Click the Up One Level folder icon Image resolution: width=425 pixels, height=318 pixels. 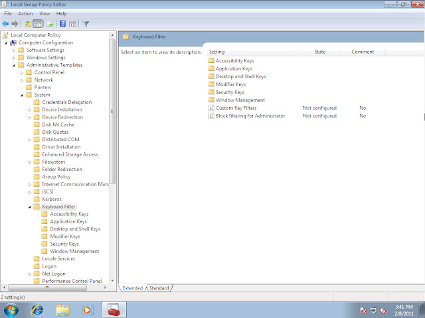[x=28, y=24]
